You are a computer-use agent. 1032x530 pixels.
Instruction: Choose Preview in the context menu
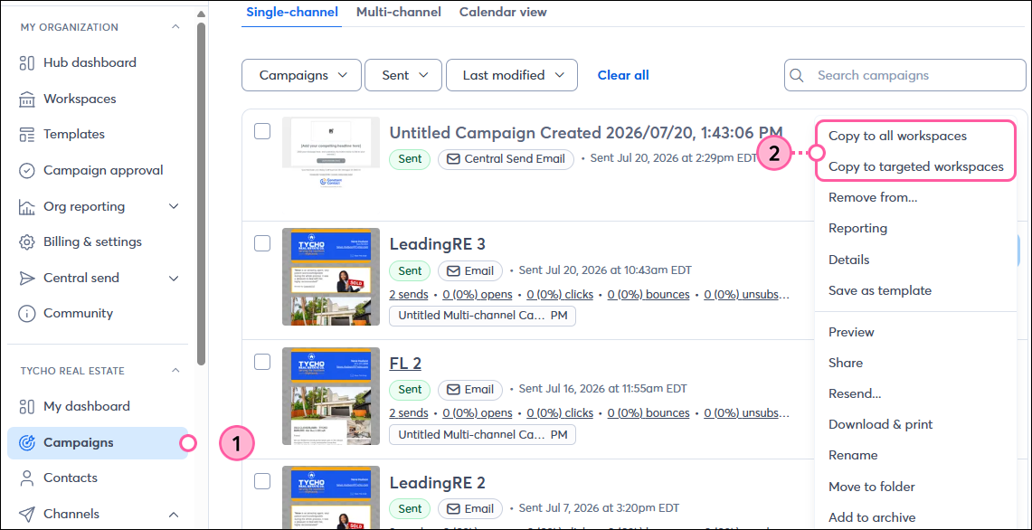pos(851,332)
